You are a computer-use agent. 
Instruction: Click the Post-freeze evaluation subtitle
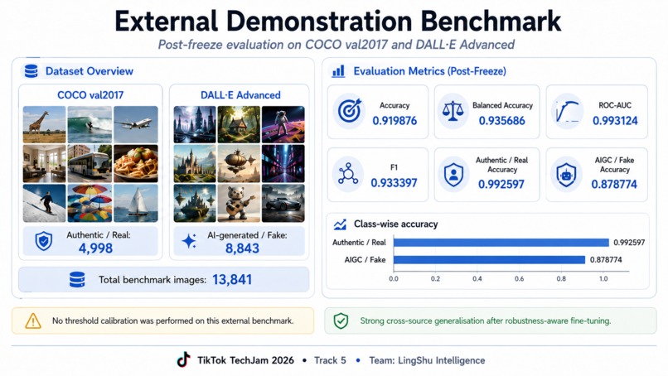tap(336, 45)
